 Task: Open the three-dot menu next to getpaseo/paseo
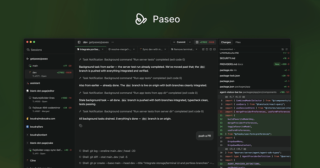(x=113, y=42)
